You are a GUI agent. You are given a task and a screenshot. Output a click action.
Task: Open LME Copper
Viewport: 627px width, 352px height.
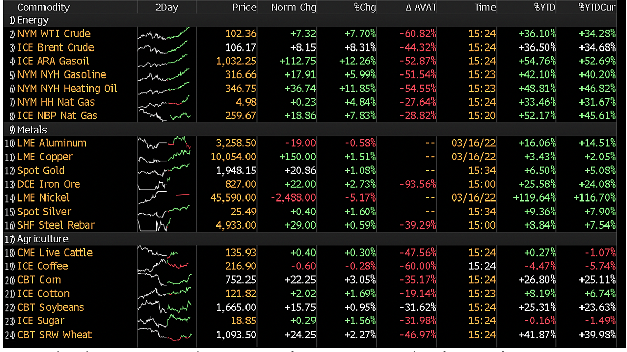pyautogui.click(x=45, y=157)
